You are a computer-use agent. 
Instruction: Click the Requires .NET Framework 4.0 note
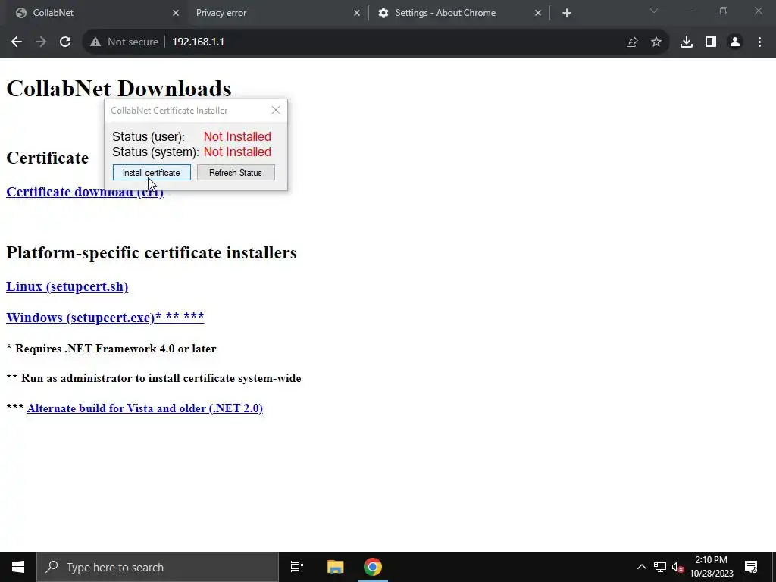pos(111,349)
